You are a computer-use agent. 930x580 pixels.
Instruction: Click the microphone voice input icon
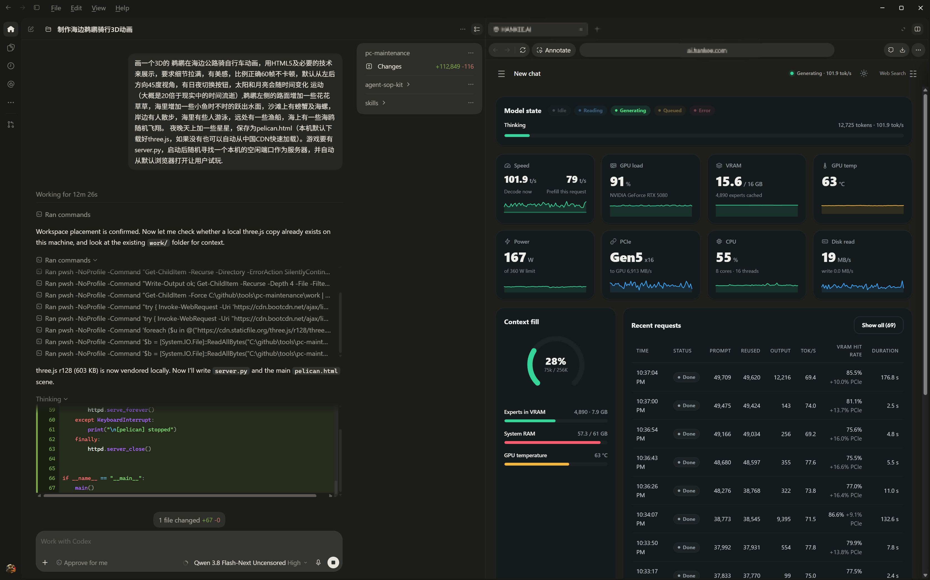[318, 562]
